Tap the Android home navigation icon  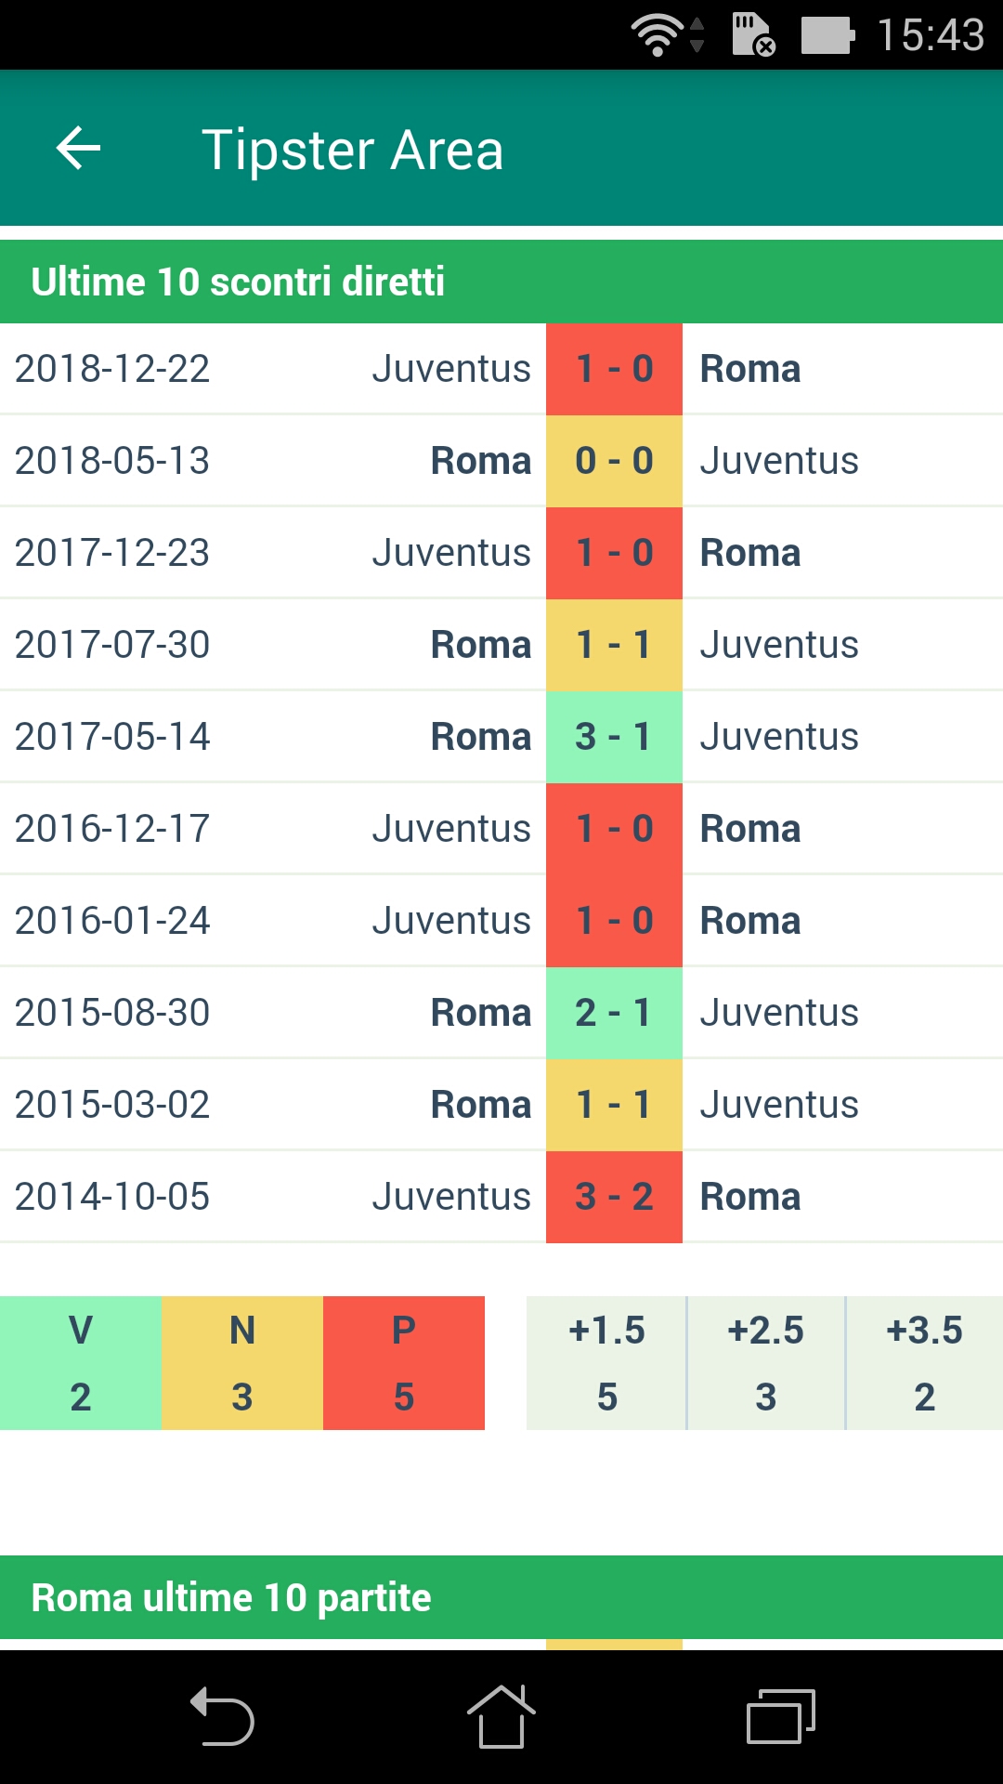pyautogui.click(x=501, y=1716)
